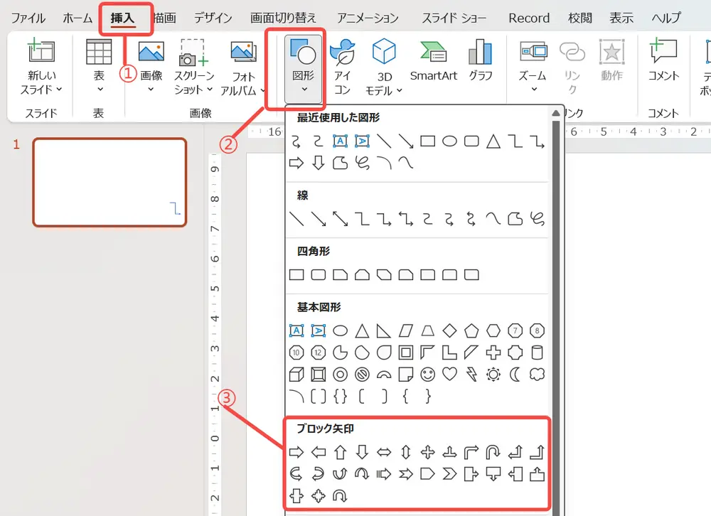Open the スライド ショー tab
The width and height of the screenshot is (711, 516).
(454, 18)
